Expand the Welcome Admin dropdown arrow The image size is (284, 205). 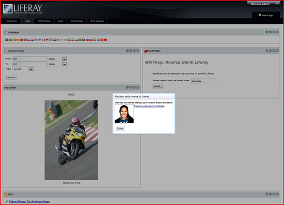pos(277,4)
